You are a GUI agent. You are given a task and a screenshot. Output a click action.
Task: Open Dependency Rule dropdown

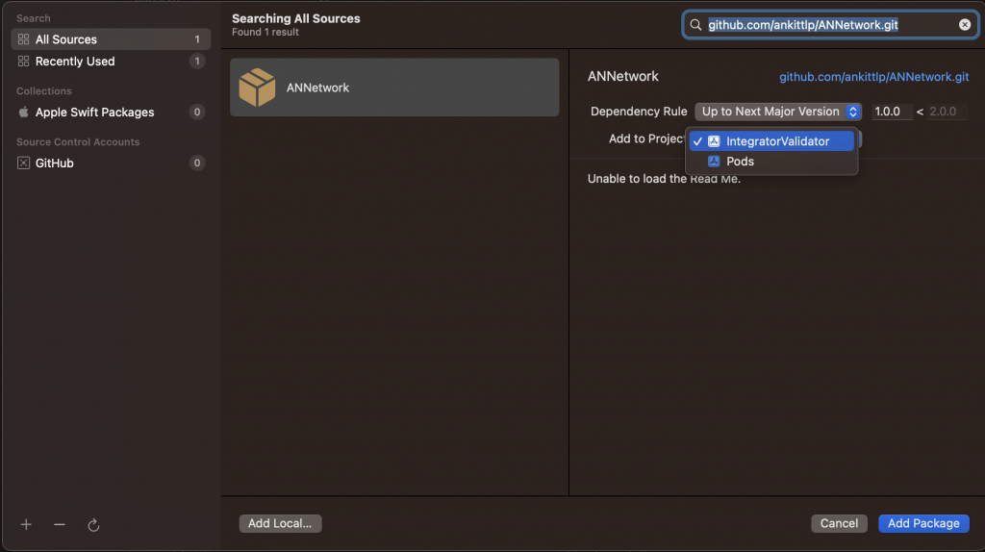(x=777, y=112)
